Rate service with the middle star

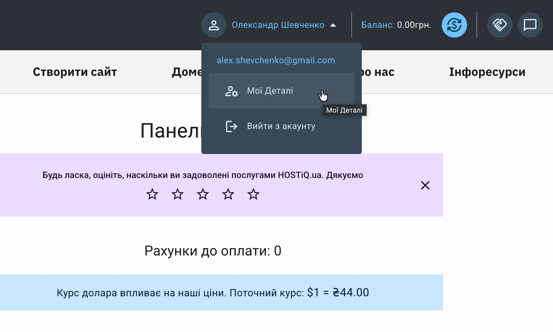coord(203,194)
